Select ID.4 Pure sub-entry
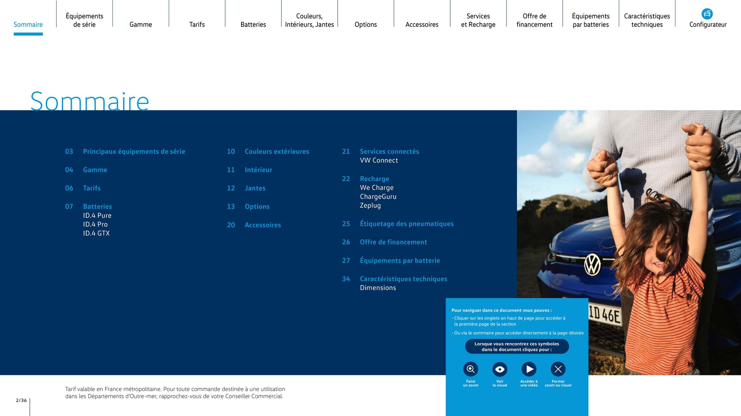 tap(97, 216)
